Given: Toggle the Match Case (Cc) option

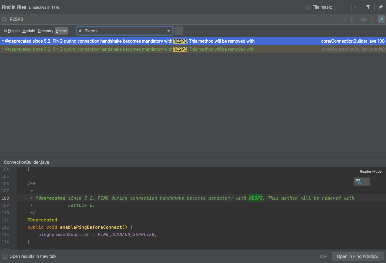Looking at the screenshot, I should [364, 19].
